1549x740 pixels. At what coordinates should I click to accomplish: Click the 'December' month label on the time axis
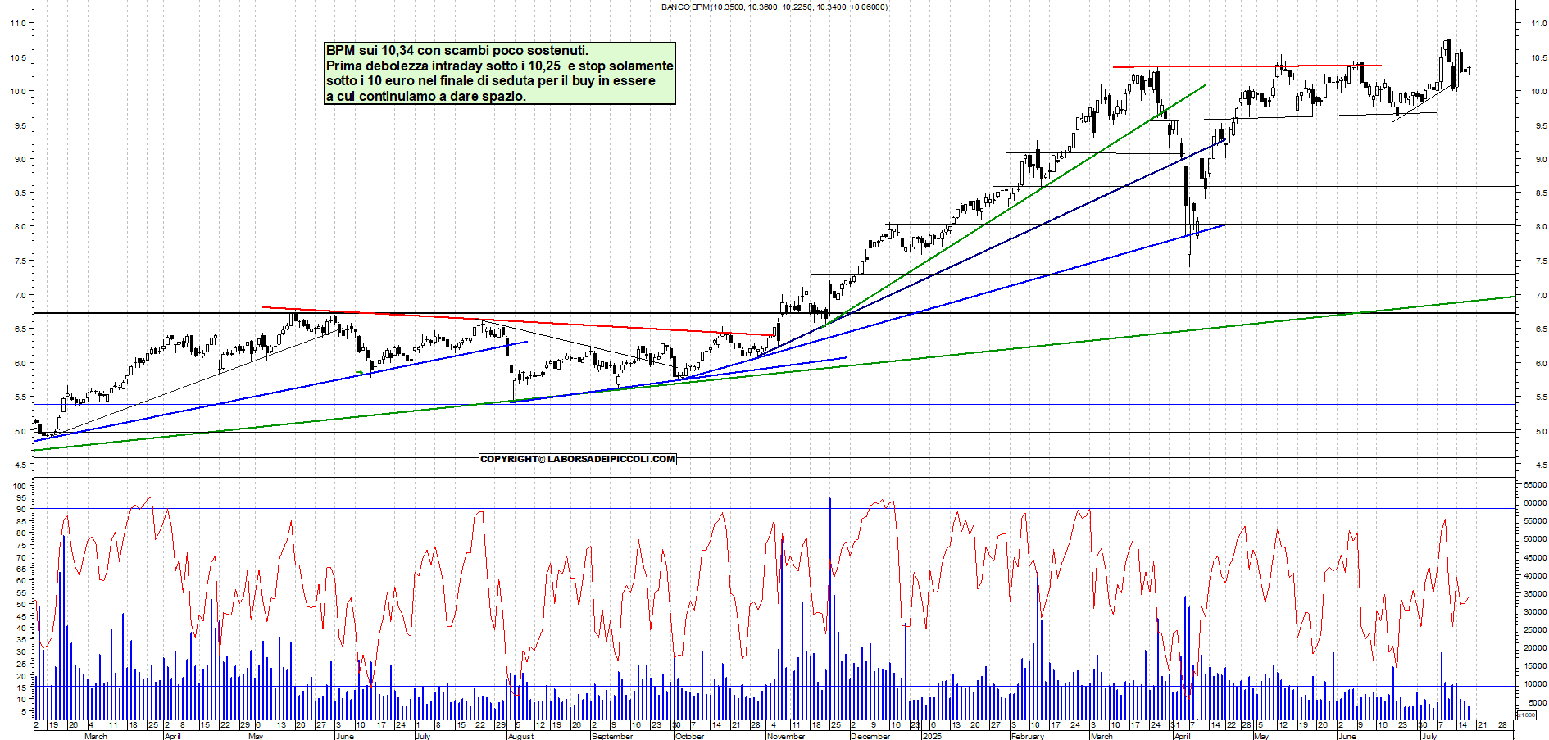pyautogui.click(x=871, y=736)
